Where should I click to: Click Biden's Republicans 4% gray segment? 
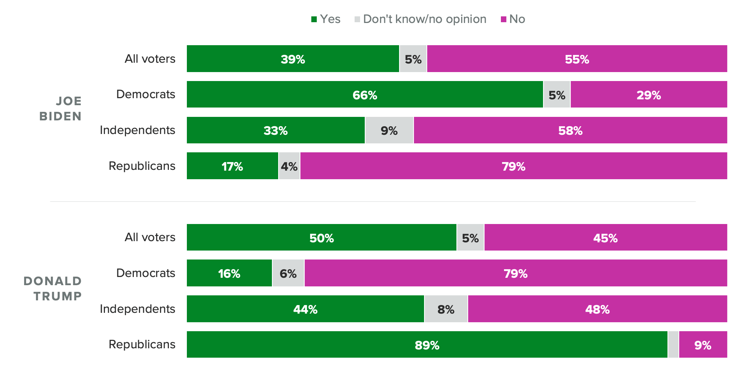pos(289,166)
